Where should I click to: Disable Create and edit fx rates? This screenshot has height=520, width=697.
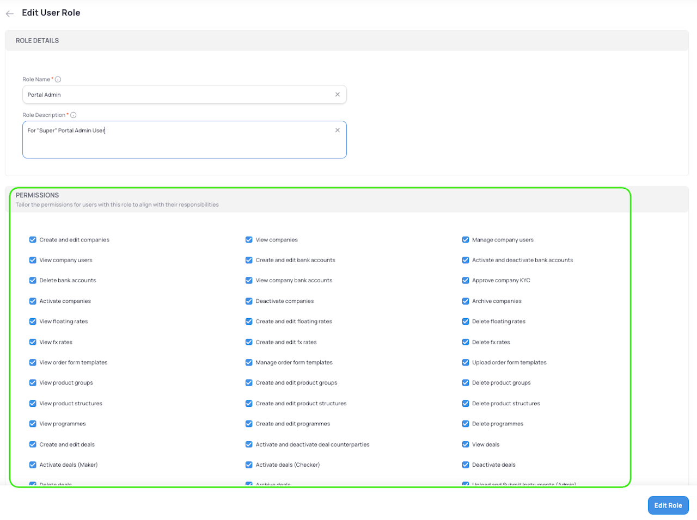coord(249,342)
